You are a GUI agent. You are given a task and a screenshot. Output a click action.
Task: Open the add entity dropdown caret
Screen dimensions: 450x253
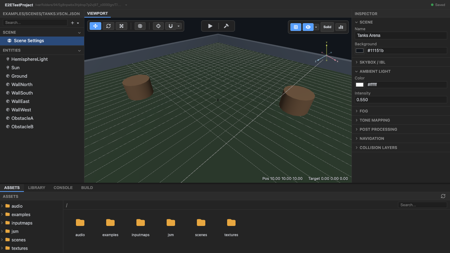(x=78, y=23)
